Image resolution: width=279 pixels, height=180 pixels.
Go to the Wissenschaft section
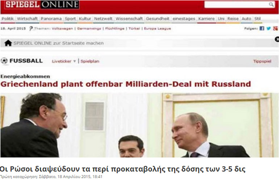(x=129, y=19)
